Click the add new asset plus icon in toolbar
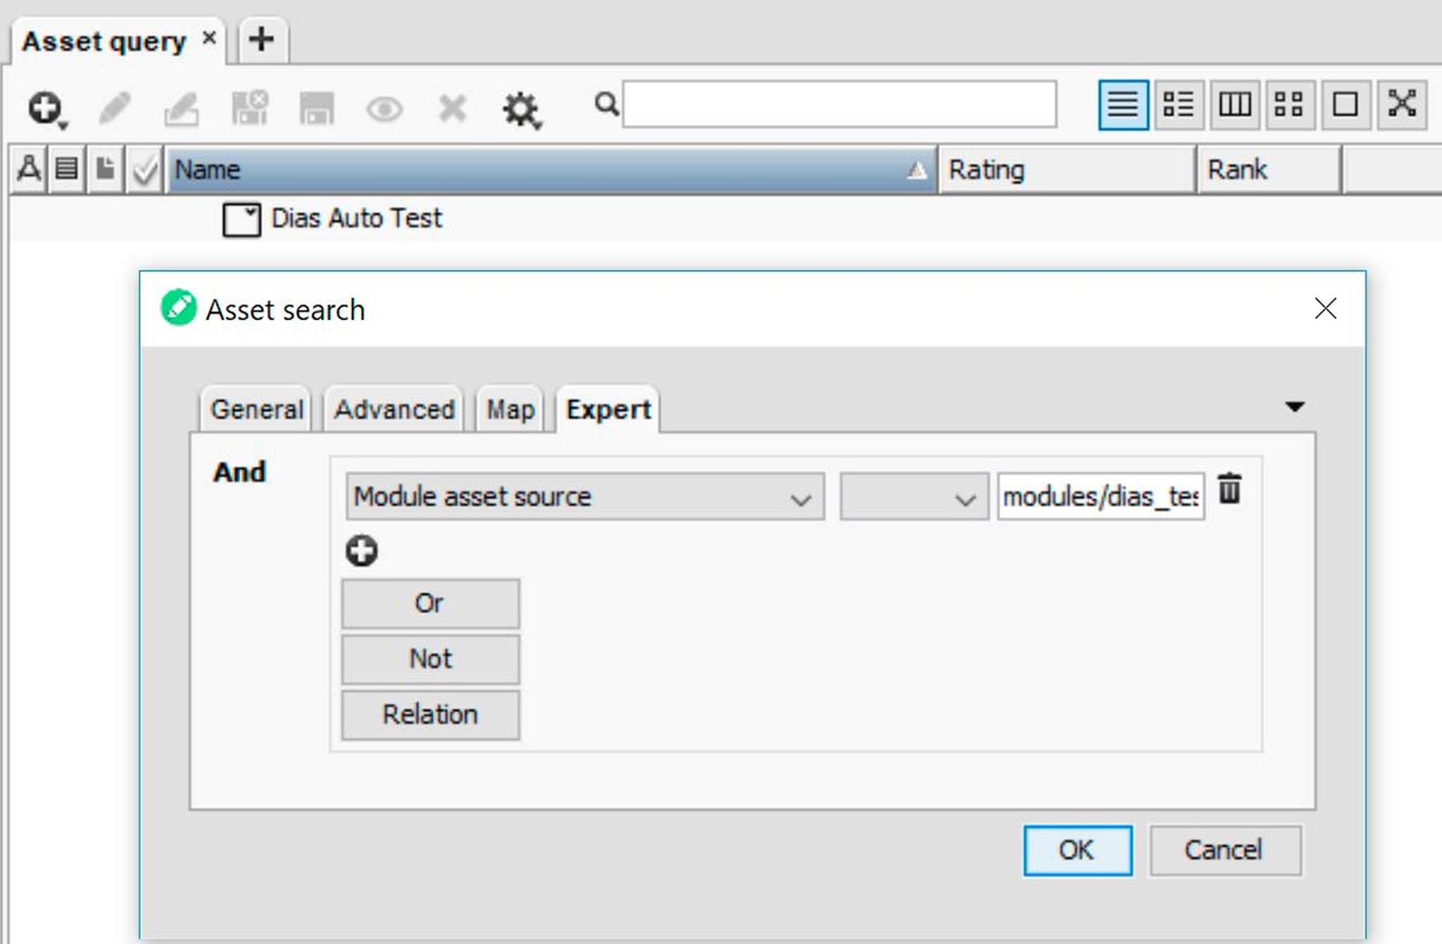1442x944 pixels. click(x=45, y=108)
